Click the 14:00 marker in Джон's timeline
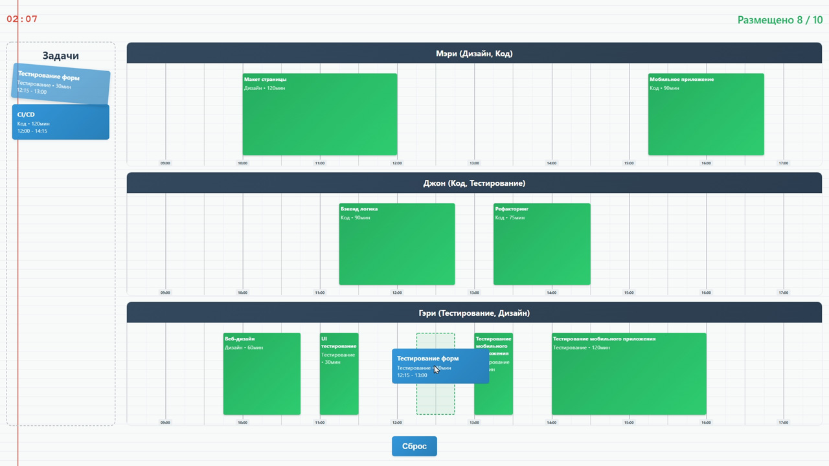Image resolution: width=829 pixels, height=466 pixels. pos(551,293)
